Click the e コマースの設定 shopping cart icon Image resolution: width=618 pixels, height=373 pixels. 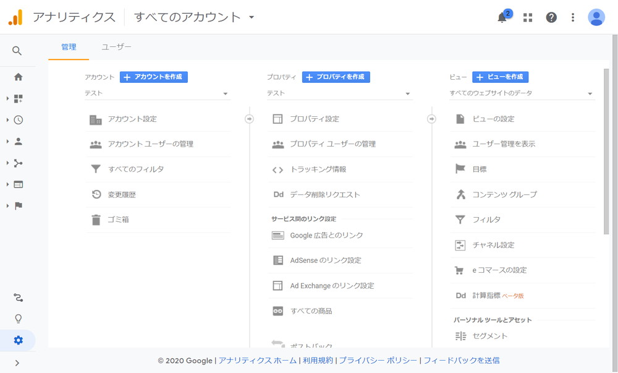coord(459,270)
